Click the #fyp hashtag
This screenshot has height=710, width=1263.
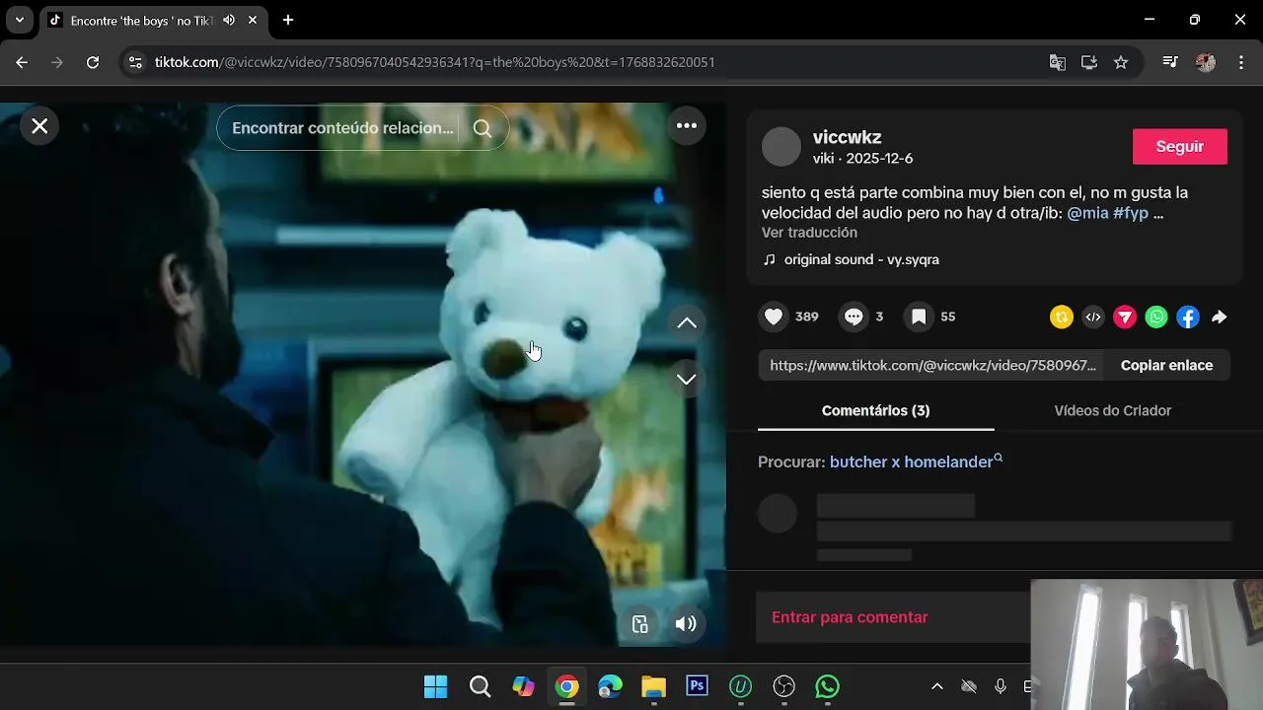(1131, 212)
